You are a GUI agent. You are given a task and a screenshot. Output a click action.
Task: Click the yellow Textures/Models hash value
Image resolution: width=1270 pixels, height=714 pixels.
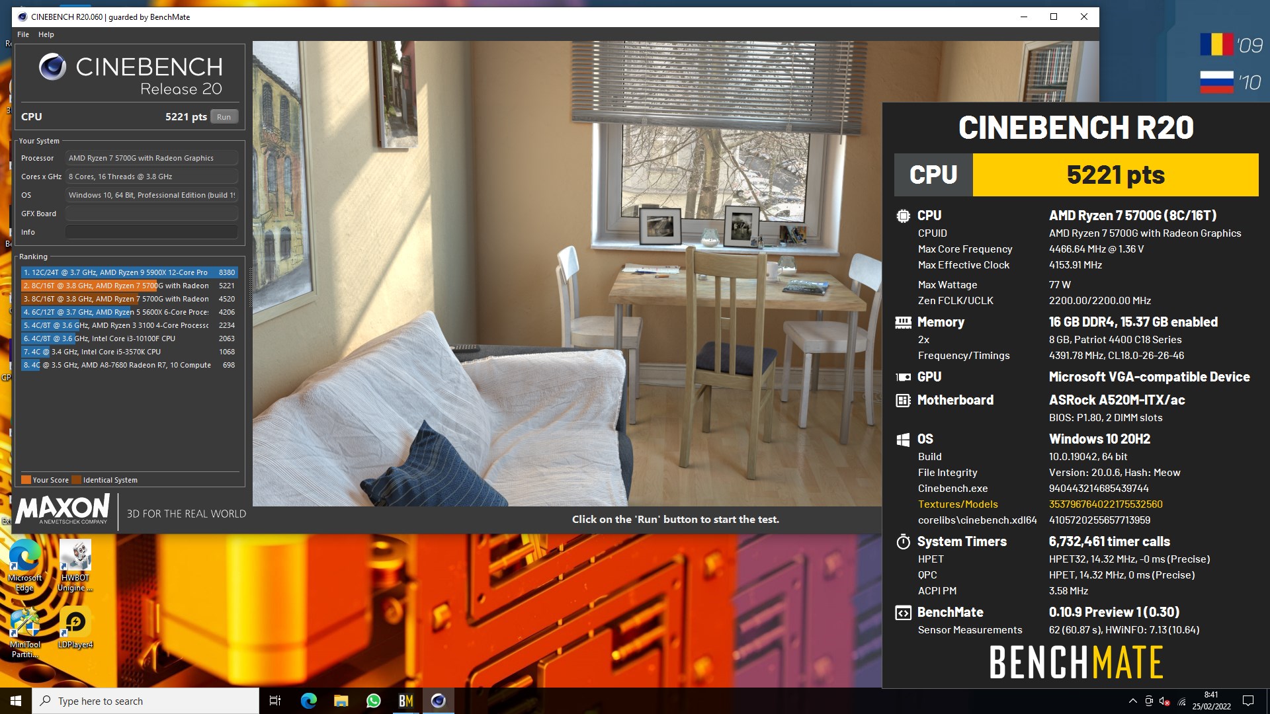click(1105, 504)
